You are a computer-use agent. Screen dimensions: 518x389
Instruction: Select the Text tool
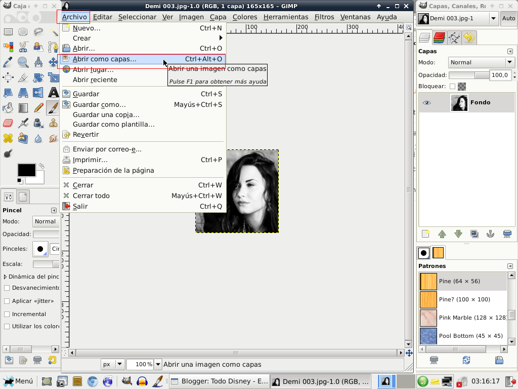[53, 93]
